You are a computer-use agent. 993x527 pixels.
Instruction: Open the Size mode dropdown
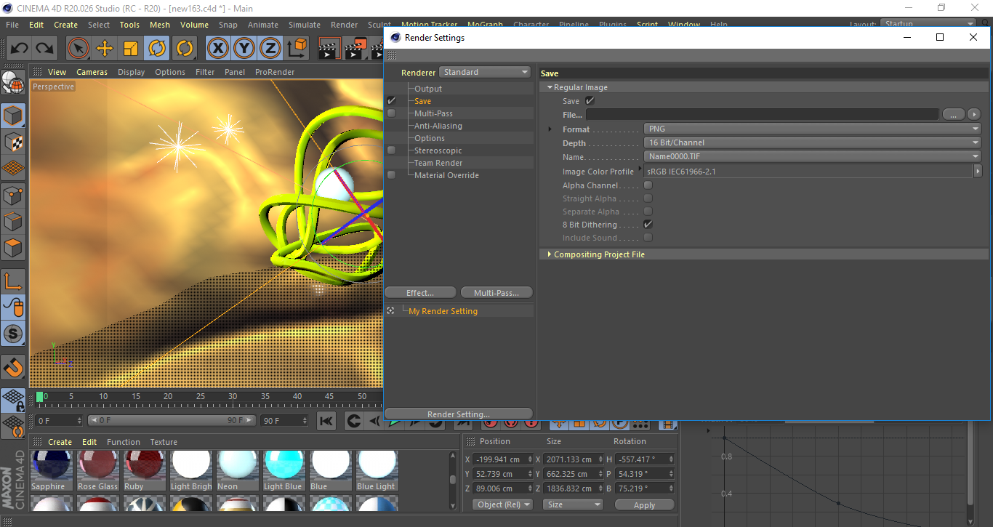pos(574,504)
